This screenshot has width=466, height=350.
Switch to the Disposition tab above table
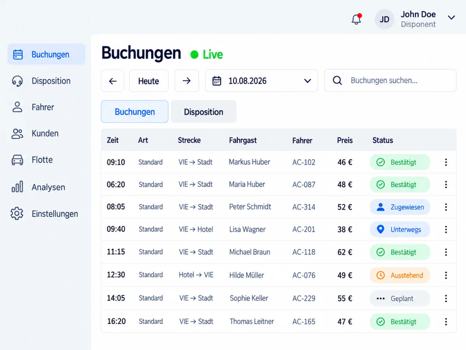[x=203, y=112]
